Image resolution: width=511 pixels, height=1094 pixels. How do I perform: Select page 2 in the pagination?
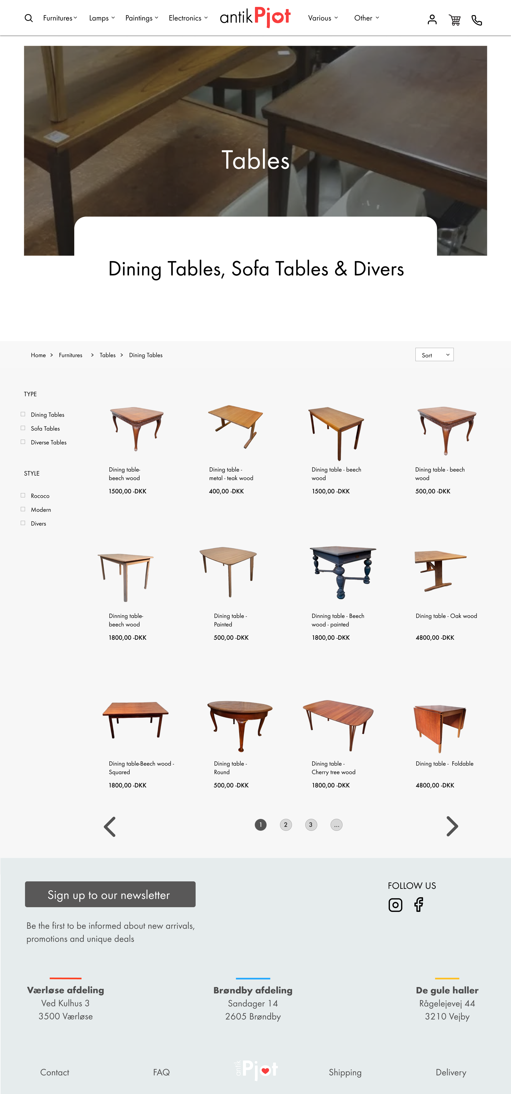286,825
